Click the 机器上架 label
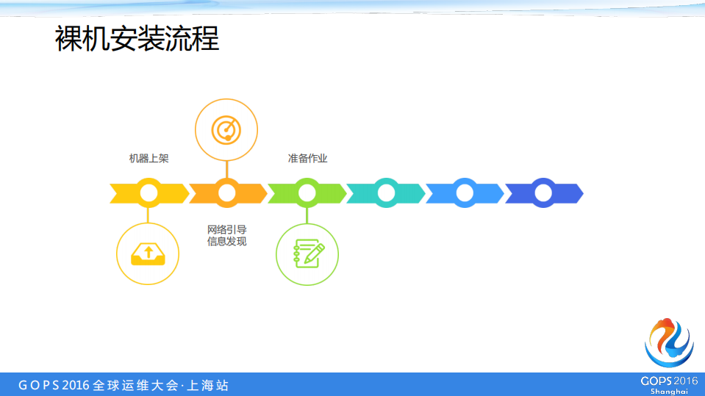705x396 pixels. pos(148,158)
